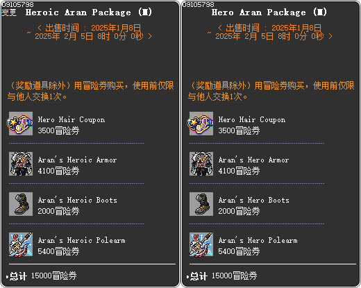Click the 变更 label at top left

tap(9, 12)
